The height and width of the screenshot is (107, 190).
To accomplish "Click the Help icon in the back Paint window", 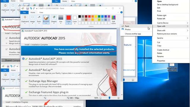I will coord(136,1).
